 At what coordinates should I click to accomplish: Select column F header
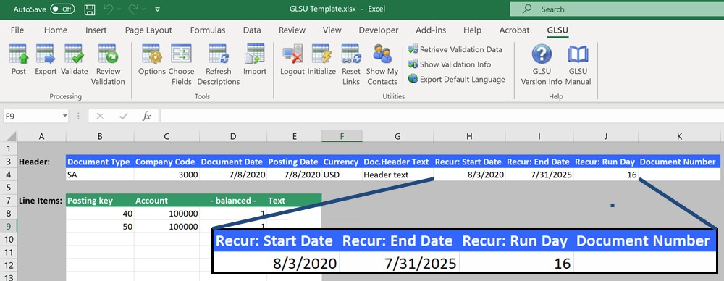click(342, 136)
